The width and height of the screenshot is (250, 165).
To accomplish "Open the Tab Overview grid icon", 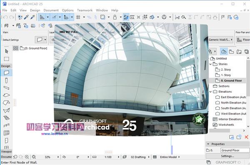I will 16,48.
